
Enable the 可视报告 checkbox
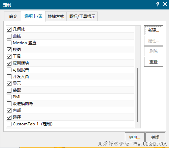pos(9,70)
